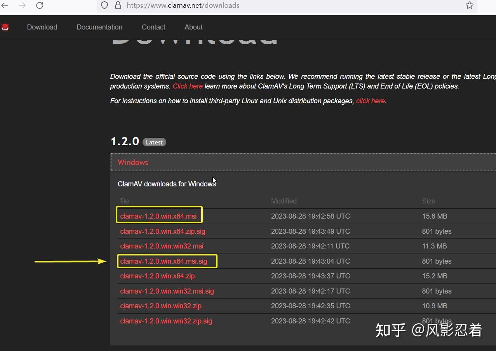Collapse the Windows downloads section header

point(303,162)
